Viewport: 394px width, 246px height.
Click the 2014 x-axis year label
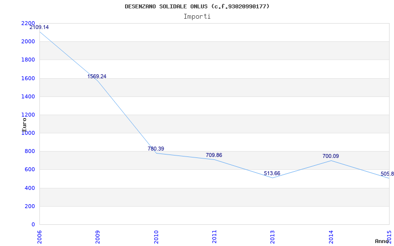pyautogui.click(x=331, y=237)
